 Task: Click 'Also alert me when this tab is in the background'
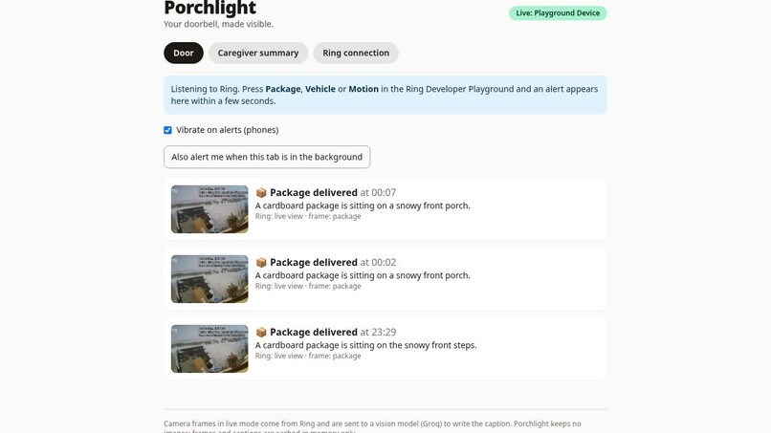coord(267,157)
